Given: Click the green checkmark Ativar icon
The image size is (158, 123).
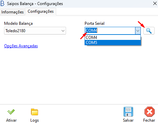Looking at the screenshot, I should [11, 112].
